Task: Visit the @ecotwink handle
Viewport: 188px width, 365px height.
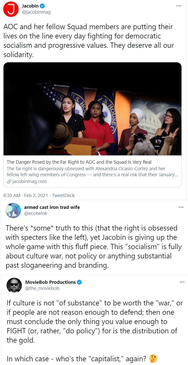Action: (x=36, y=213)
